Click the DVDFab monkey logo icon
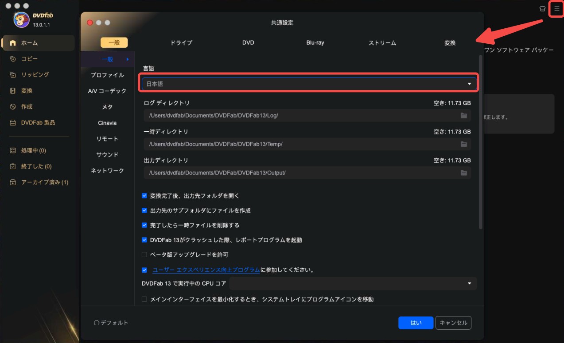The width and height of the screenshot is (564, 343). pos(21,19)
